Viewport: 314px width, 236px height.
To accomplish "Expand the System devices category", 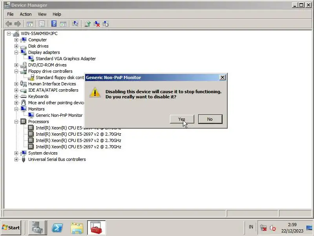I will point(16,153).
